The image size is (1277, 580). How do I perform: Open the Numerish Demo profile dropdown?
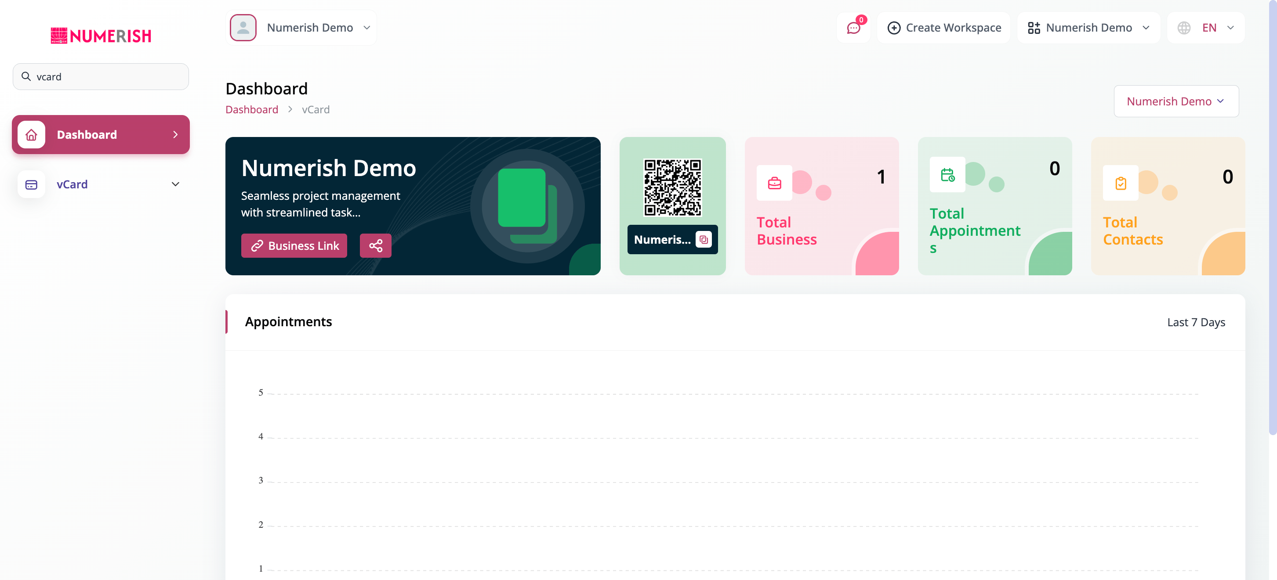click(301, 28)
